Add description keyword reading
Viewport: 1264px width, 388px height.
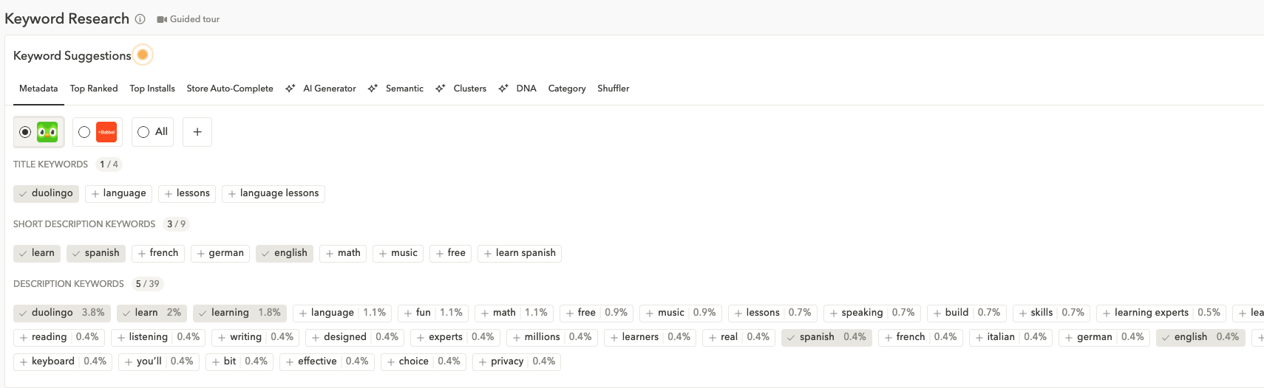coord(59,337)
